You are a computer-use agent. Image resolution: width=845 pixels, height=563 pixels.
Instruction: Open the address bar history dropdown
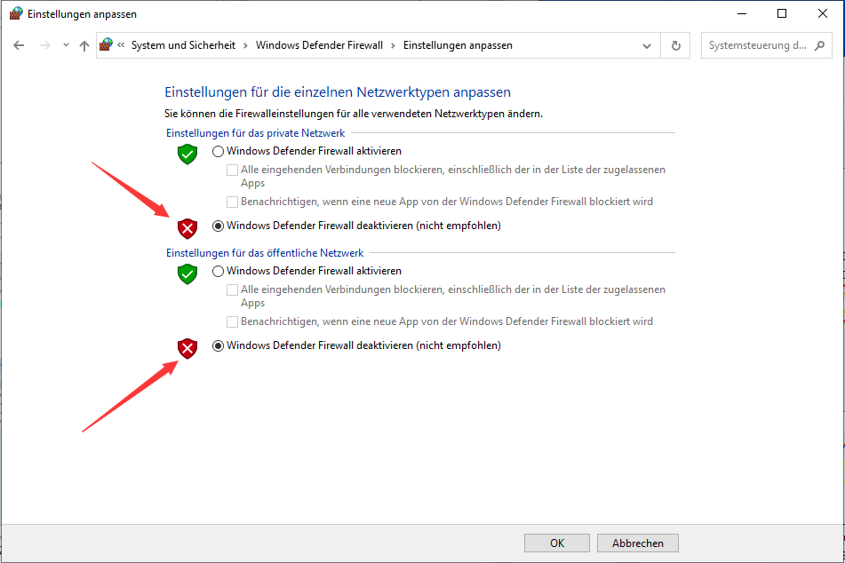pos(647,46)
